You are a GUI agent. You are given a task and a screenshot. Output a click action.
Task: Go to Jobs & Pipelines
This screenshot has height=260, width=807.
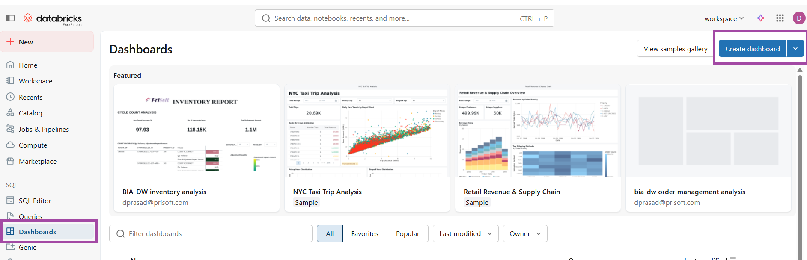(43, 129)
